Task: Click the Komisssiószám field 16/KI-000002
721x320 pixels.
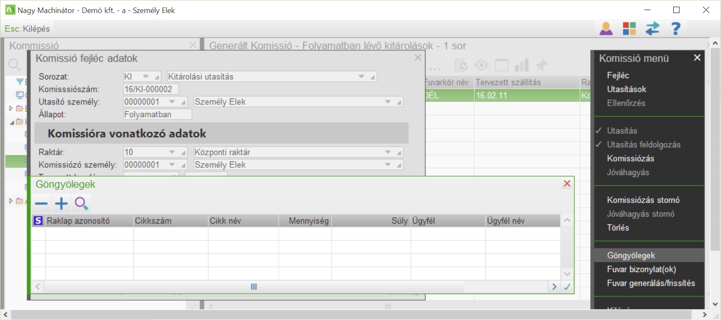Action: [151, 89]
